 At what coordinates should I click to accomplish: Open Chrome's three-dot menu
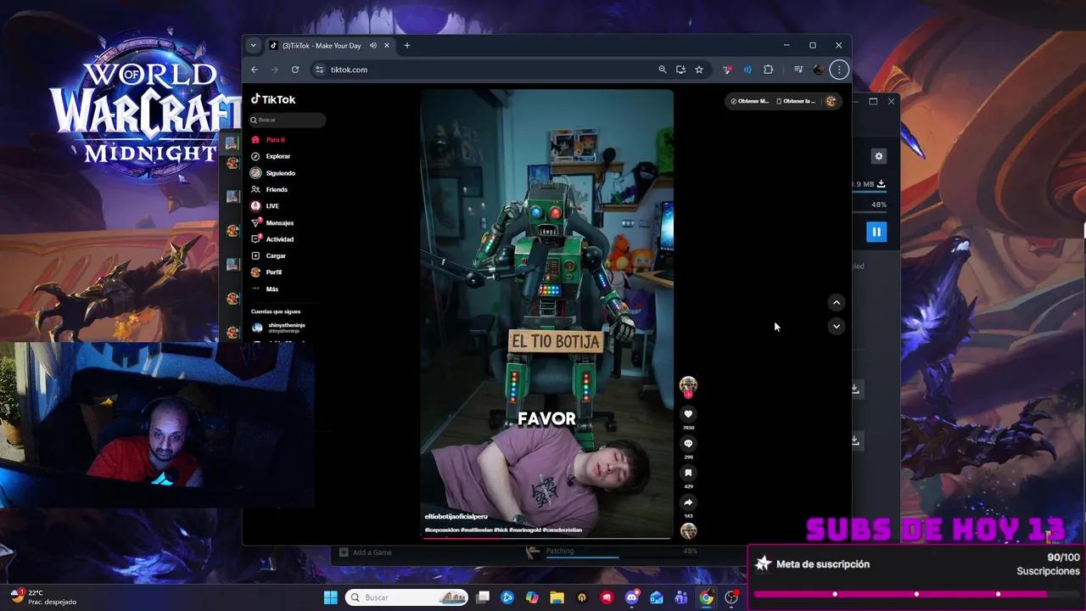point(839,70)
